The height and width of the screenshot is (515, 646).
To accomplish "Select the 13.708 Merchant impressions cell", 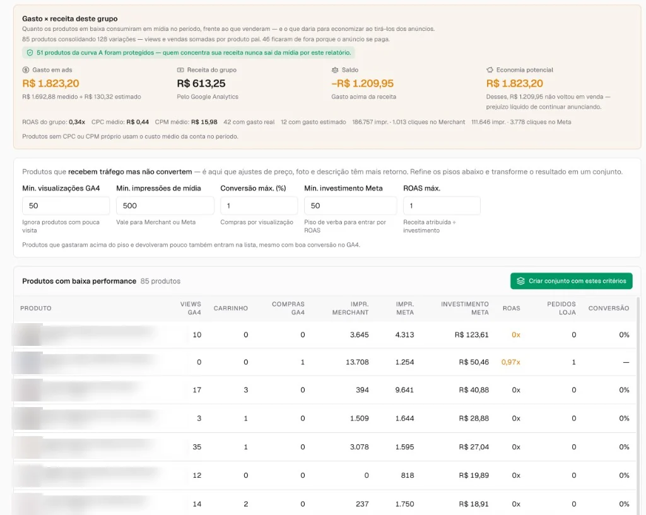I will pos(357,362).
